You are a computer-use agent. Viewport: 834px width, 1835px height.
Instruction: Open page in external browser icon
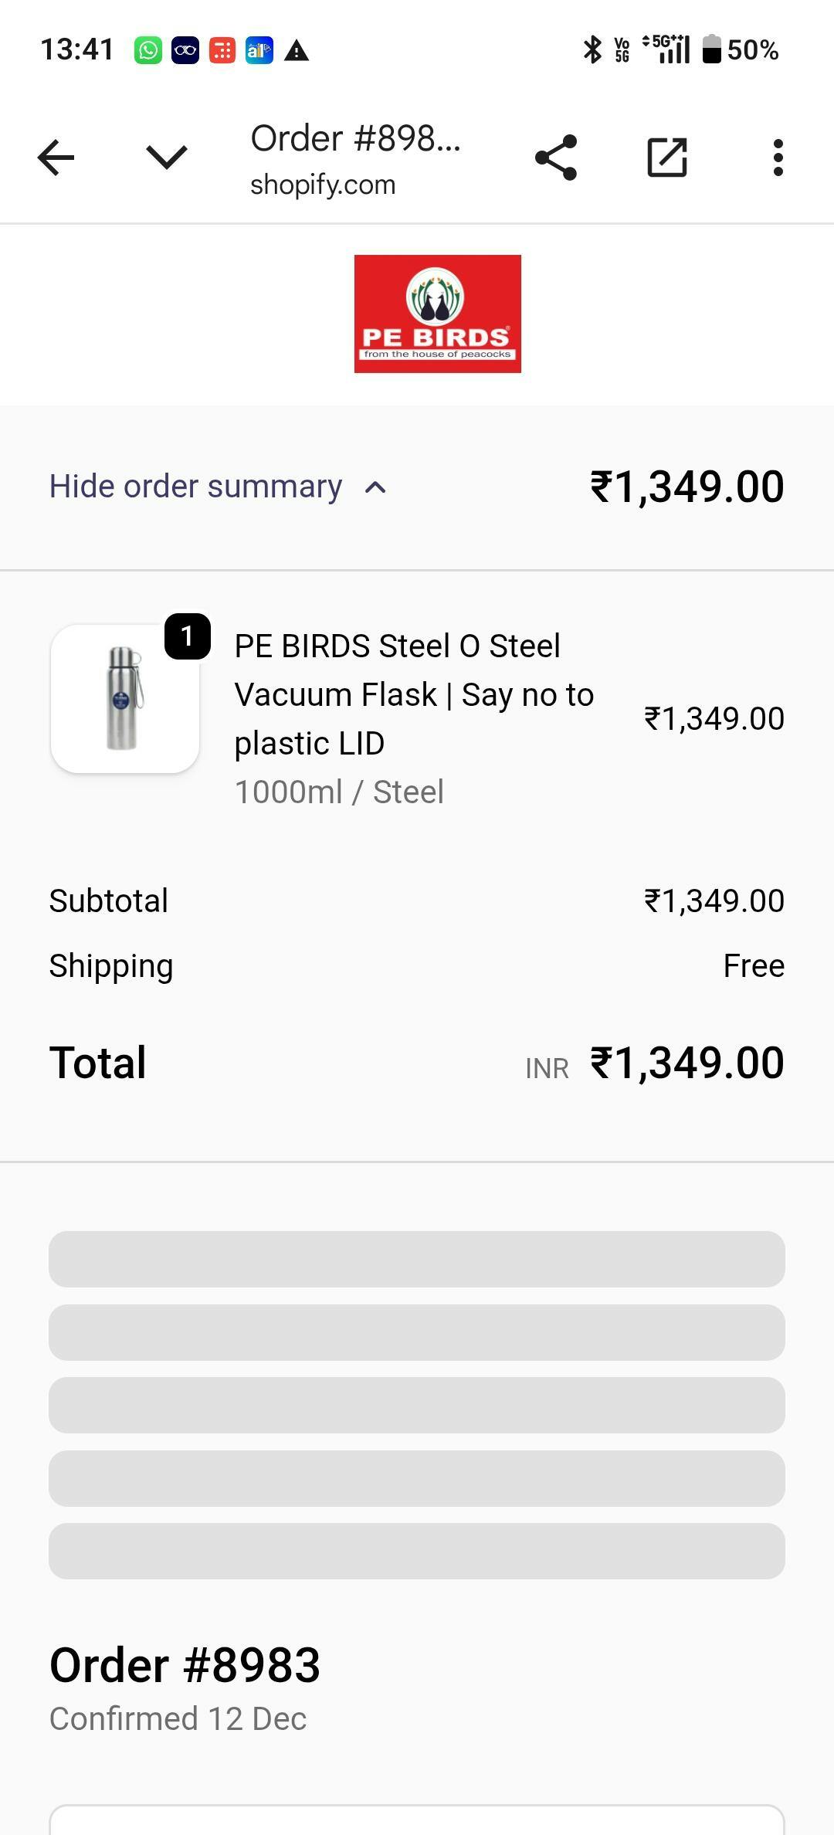(x=666, y=158)
